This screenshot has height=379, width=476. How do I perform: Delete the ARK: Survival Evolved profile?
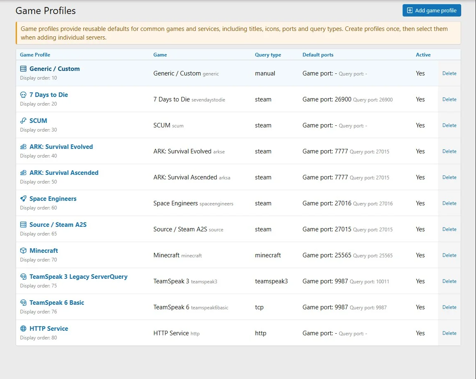click(449, 151)
